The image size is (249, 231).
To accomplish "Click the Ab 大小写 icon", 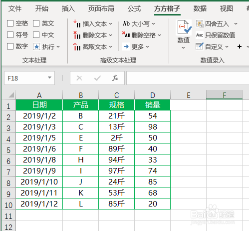I will 126,23.
